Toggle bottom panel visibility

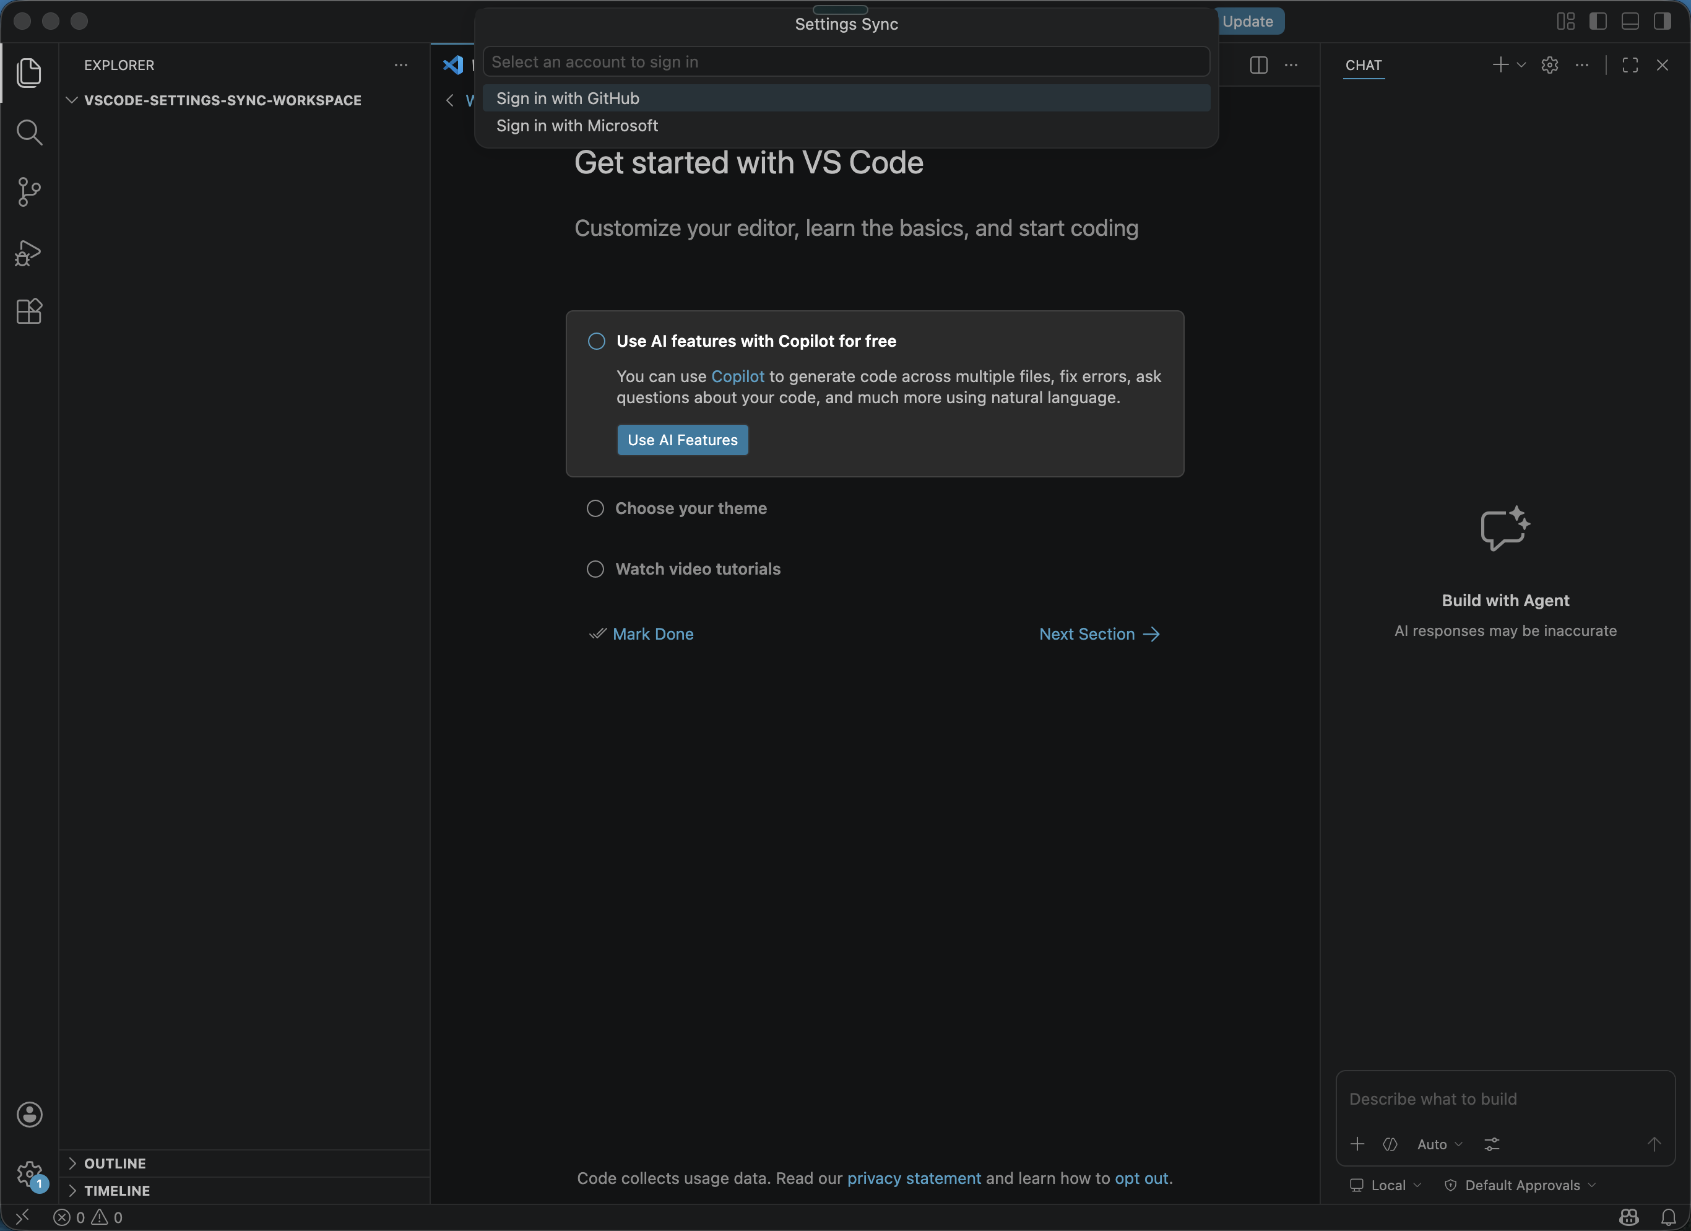[1630, 21]
